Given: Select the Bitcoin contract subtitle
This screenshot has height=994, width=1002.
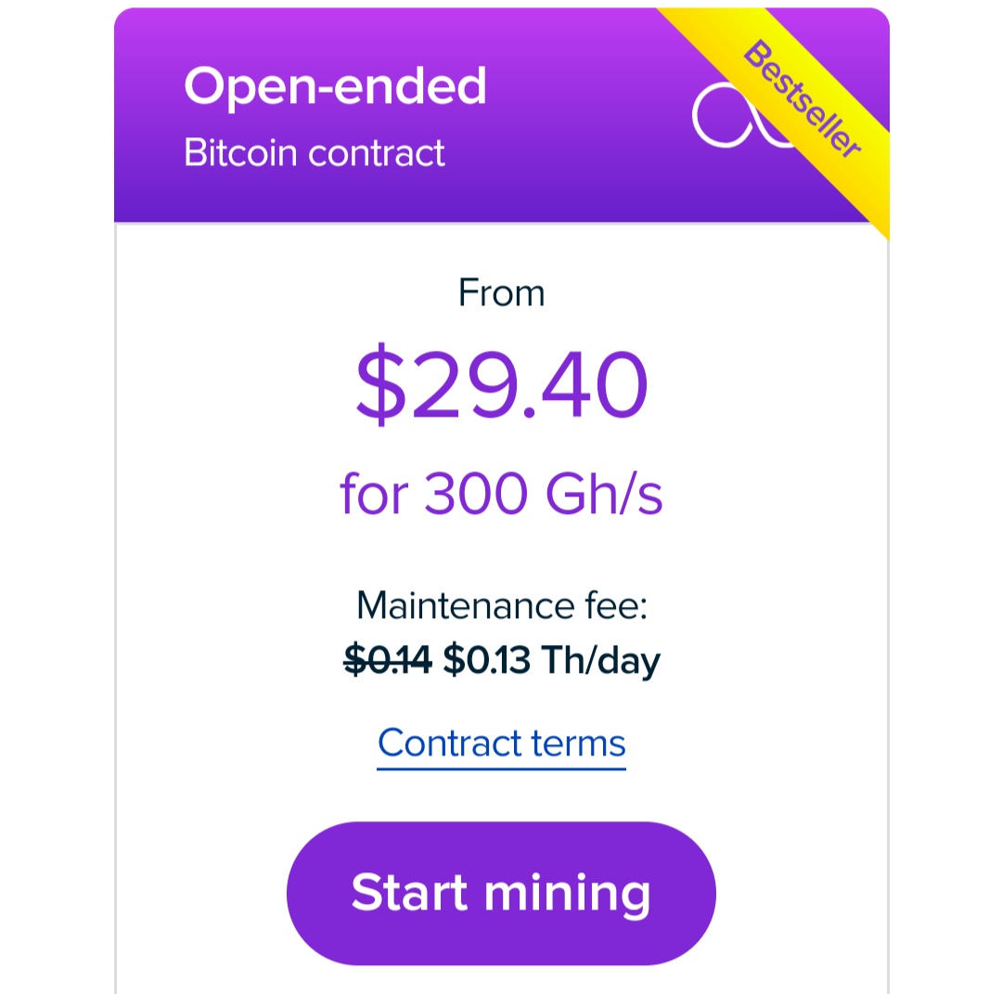Looking at the screenshot, I should [314, 153].
